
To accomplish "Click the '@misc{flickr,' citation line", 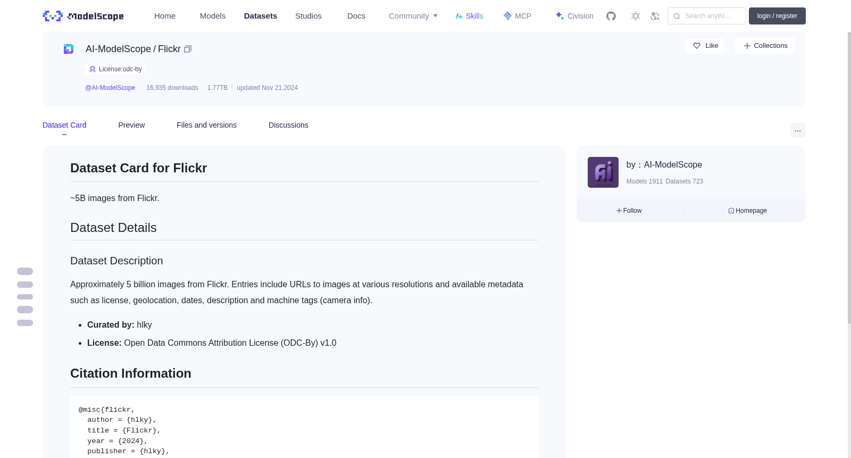I will (107, 410).
